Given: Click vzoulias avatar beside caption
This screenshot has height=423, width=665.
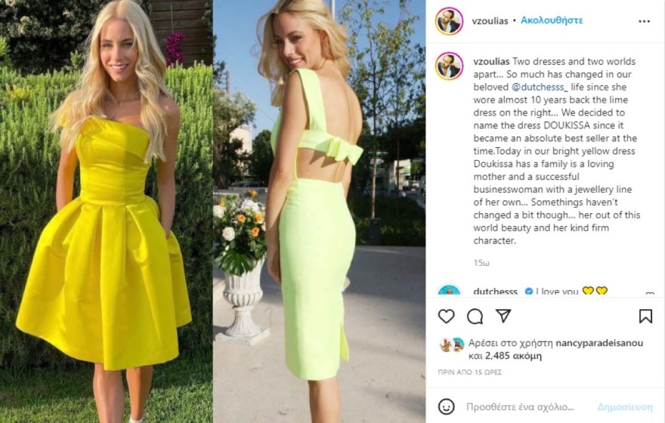Looking at the screenshot, I should (449, 66).
